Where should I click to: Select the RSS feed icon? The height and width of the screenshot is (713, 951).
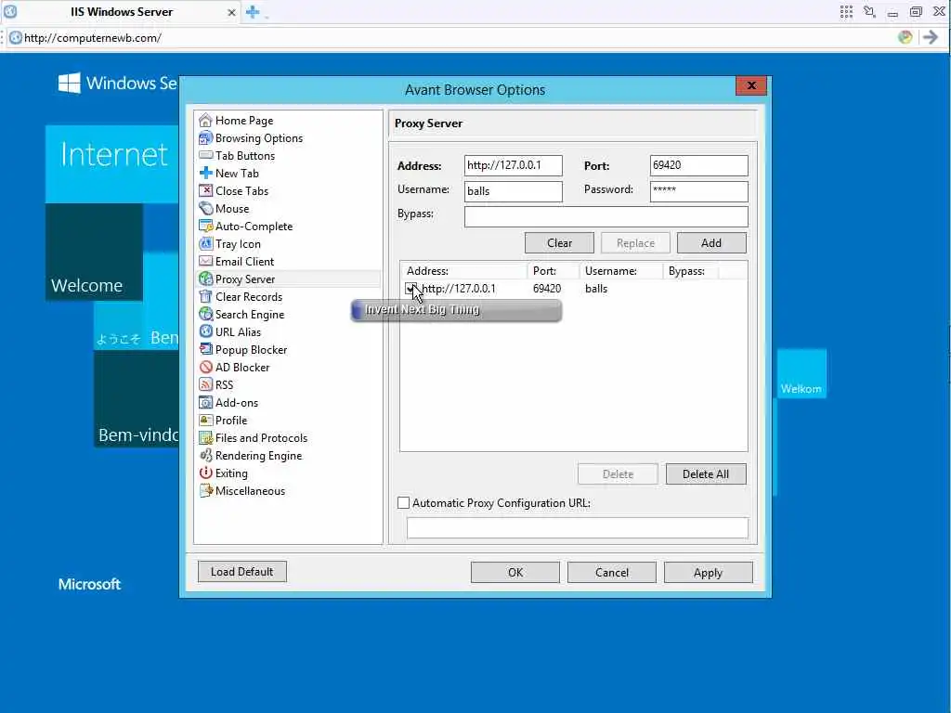(205, 384)
